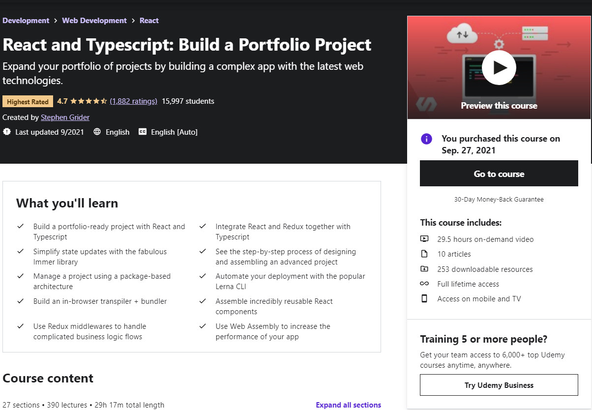Image resolution: width=592 pixels, height=410 pixels.
Task: Click the Training 5 or more people heading
Action: coord(483,339)
